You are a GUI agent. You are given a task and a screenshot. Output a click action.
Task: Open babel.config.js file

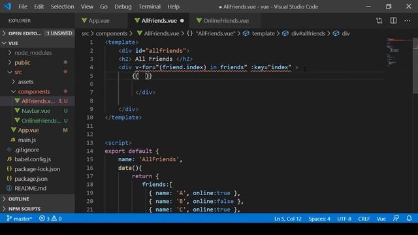[x=37, y=159]
